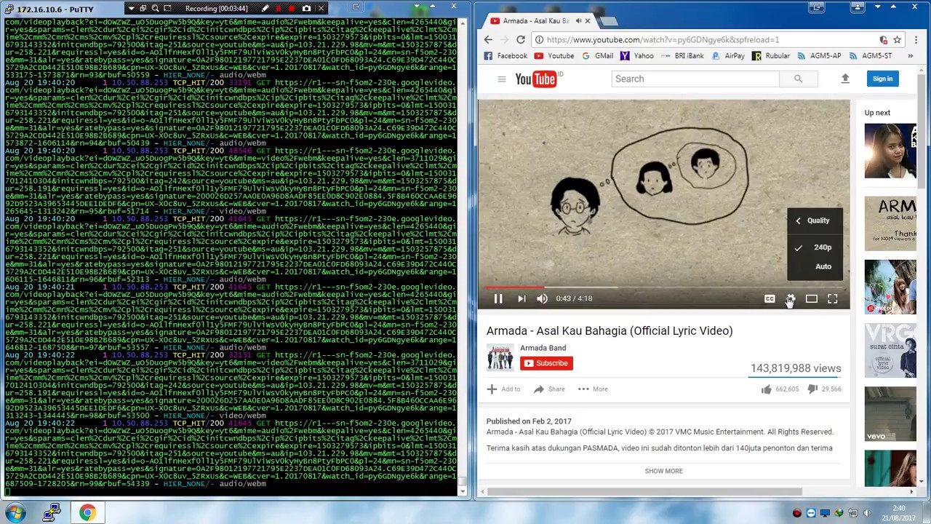Viewport: 931px width, 524px height.
Task: Click the recorder pencil draw tool
Action: pyautogui.click(x=265, y=9)
